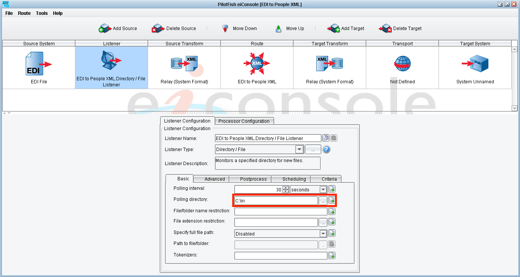This screenshot has width=520, height=277.
Task: Click the expression icon for Polling interval
Action: 332,189
